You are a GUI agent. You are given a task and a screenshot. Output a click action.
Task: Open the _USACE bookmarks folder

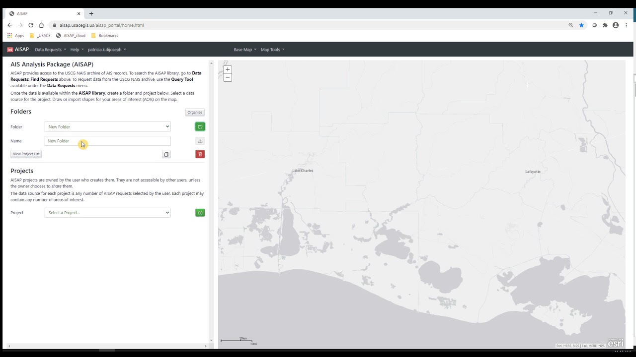pyautogui.click(x=40, y=36)
